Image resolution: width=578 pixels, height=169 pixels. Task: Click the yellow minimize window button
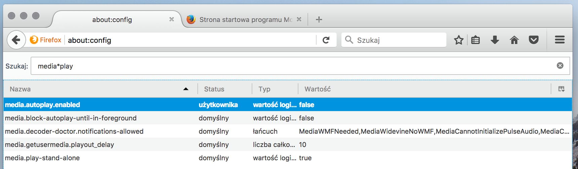[24, 16]
